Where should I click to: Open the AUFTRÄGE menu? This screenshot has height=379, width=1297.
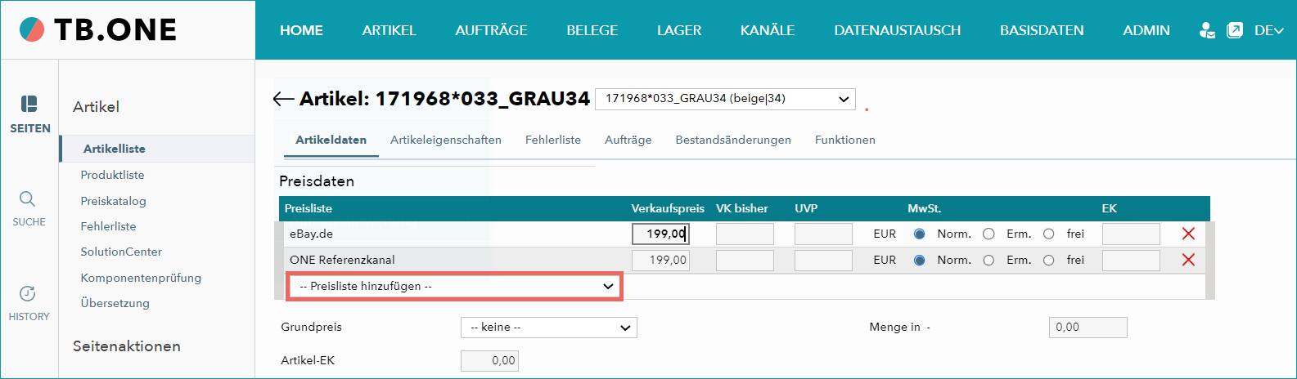[x=491, y=30]
